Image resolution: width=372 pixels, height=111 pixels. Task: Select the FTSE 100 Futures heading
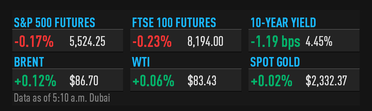click(174, 23)
